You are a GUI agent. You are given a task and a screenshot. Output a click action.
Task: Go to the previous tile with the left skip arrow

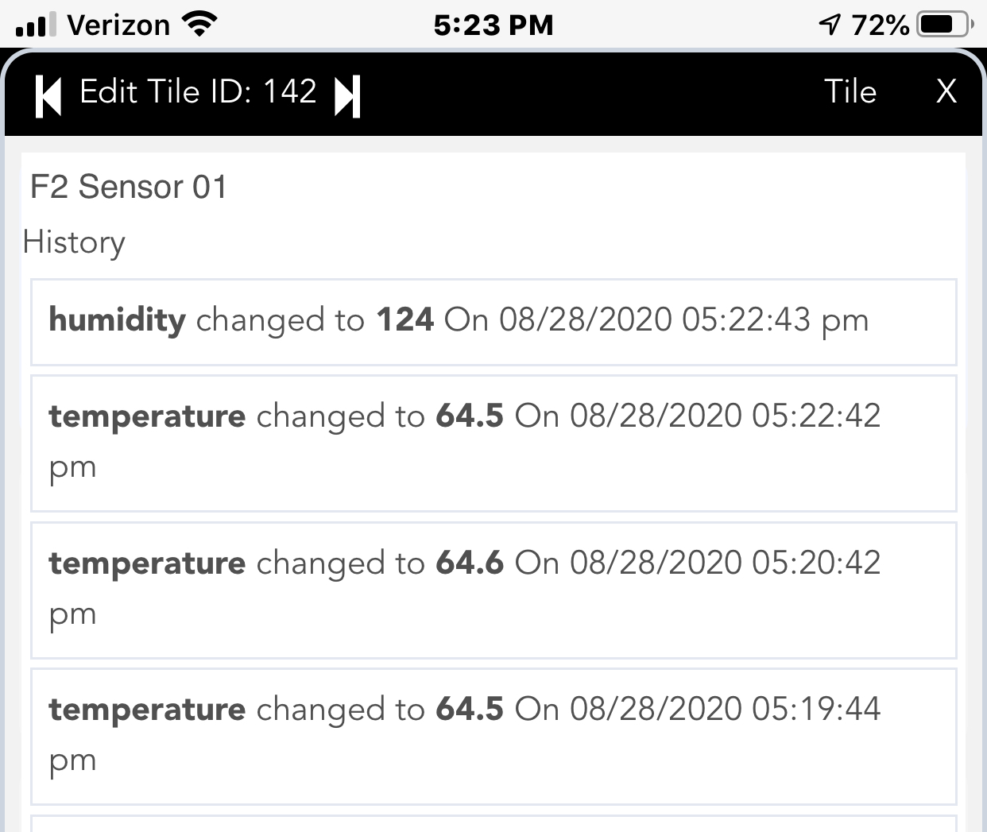(48, 96)
